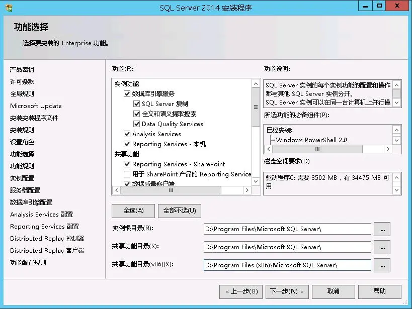
Task: Click 共享功能 group header in feature list
Action: pos(127,154)
